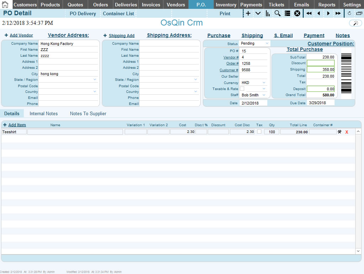Open the Inventory menu
Screen dimensions: 364x274
coord(226,5)
